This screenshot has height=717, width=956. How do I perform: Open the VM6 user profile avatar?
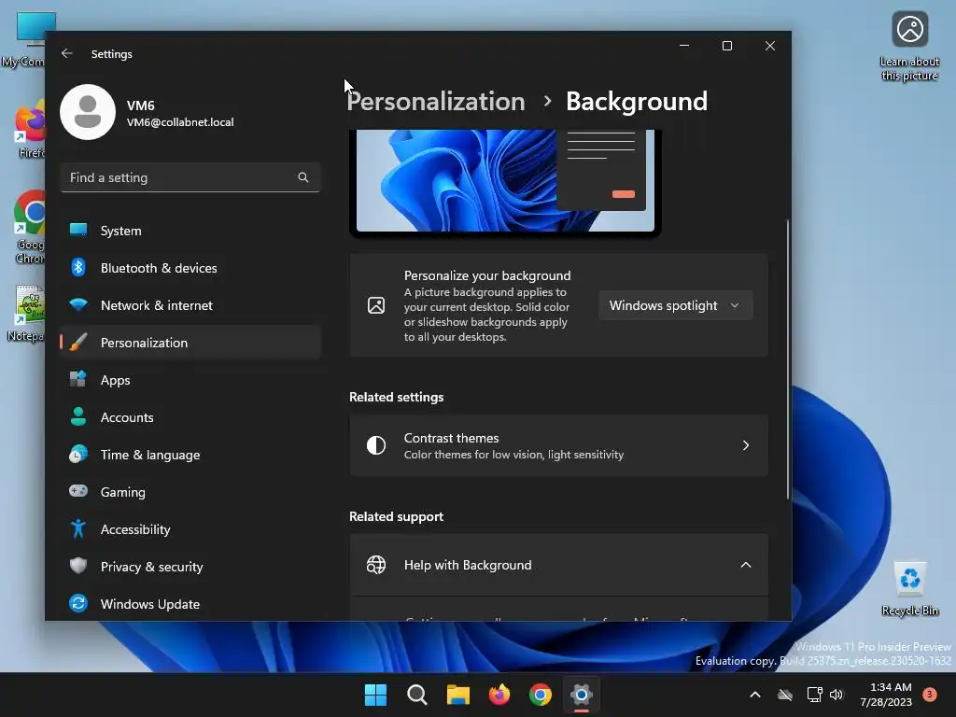[x=88, y=112]
